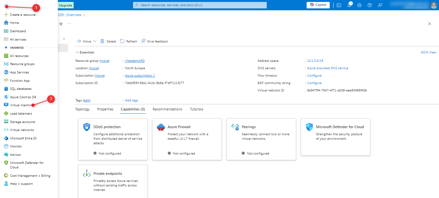Open the Azure Cosmos DB icon
The width and height of the screenshot is (439, 198).
click(6, 97)
